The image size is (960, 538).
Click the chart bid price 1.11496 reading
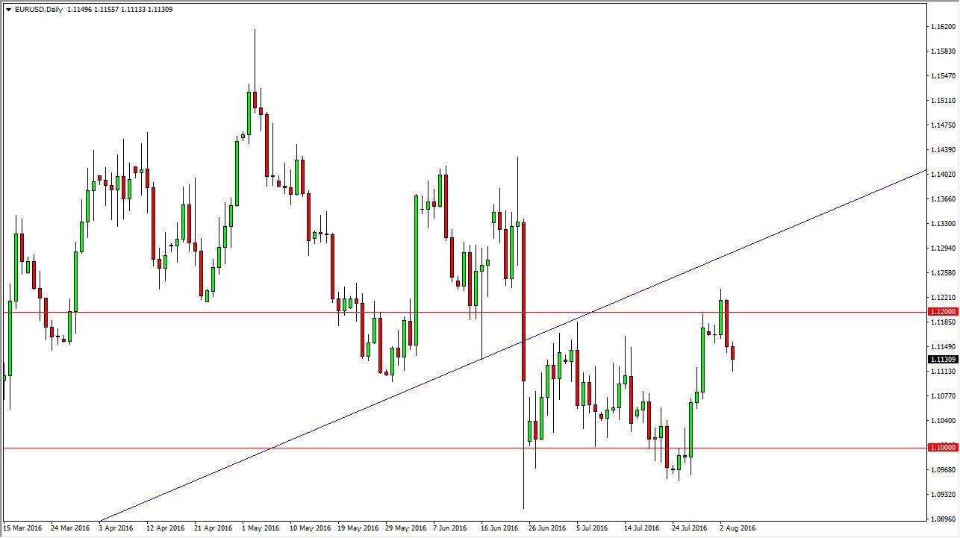[78, 10]
